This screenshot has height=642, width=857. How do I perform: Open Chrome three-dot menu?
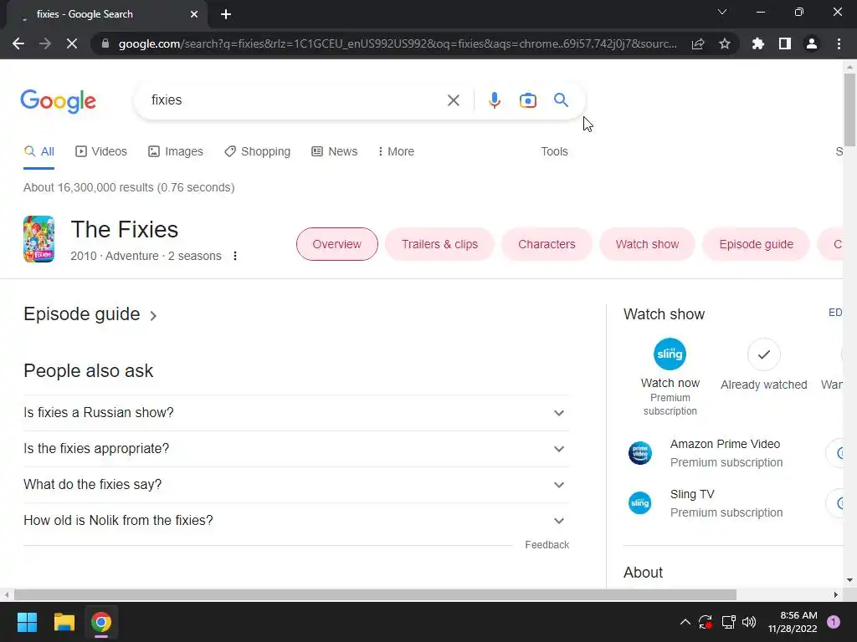click(x=839, y=43)
